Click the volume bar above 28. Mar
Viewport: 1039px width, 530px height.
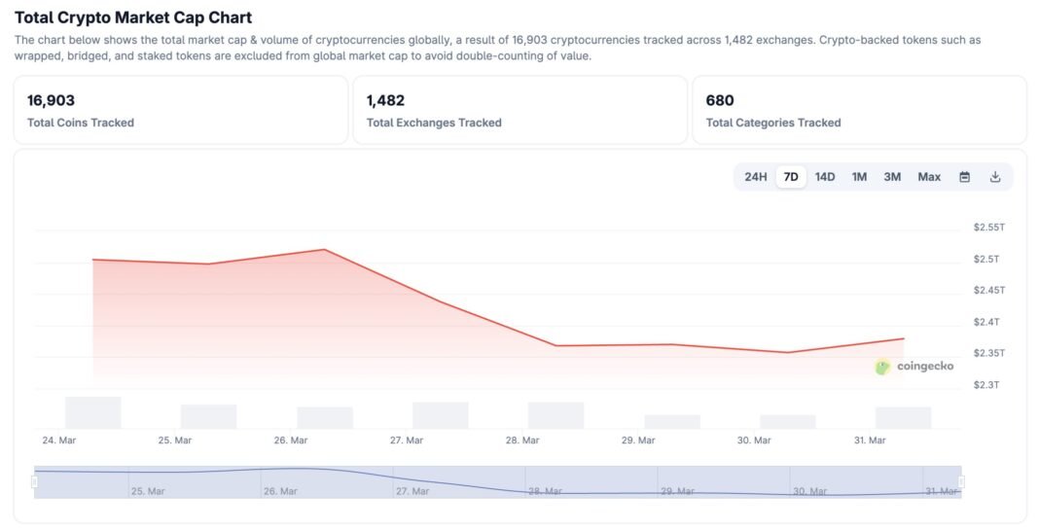[555, 416]
